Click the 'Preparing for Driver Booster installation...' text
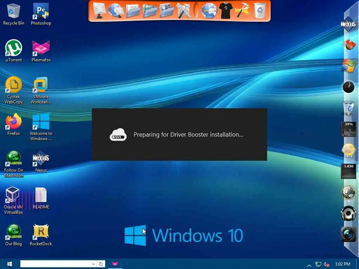The height and width of the screenshot is (269, 359). [x=188, y=134]
